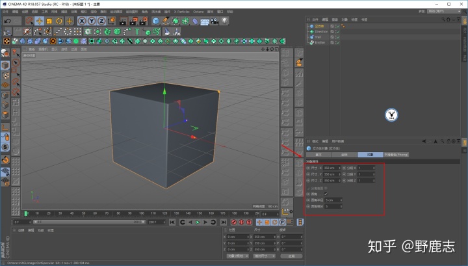Toggle Y axis lock
468x266 pixels.
pos(92,21)
